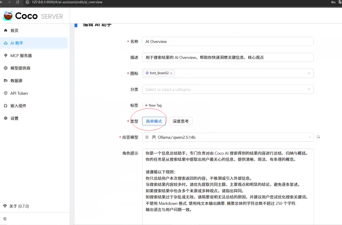Click the gear icon beside 设置
Screen dimensions: 342x225
click(x=6, y=118)
